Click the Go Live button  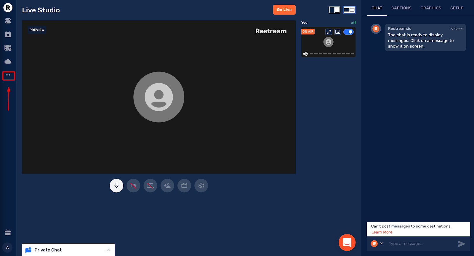click(x=284, y=10)
